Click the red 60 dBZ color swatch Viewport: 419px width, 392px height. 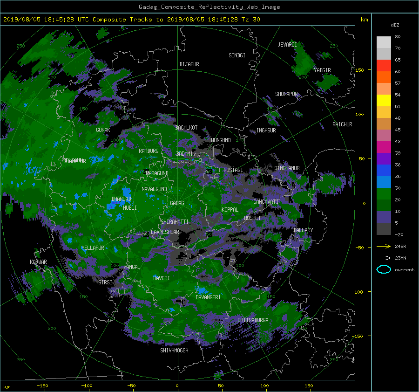point(384,65)
